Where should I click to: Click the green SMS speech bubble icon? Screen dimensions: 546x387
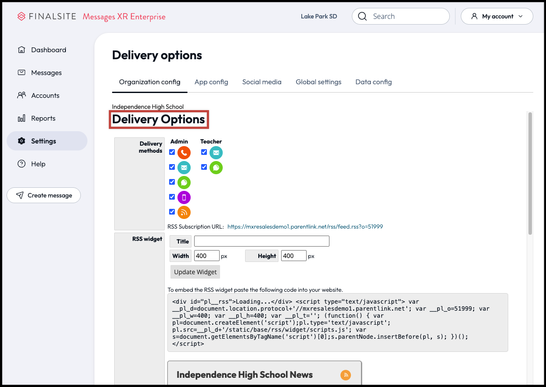[184, 182]
